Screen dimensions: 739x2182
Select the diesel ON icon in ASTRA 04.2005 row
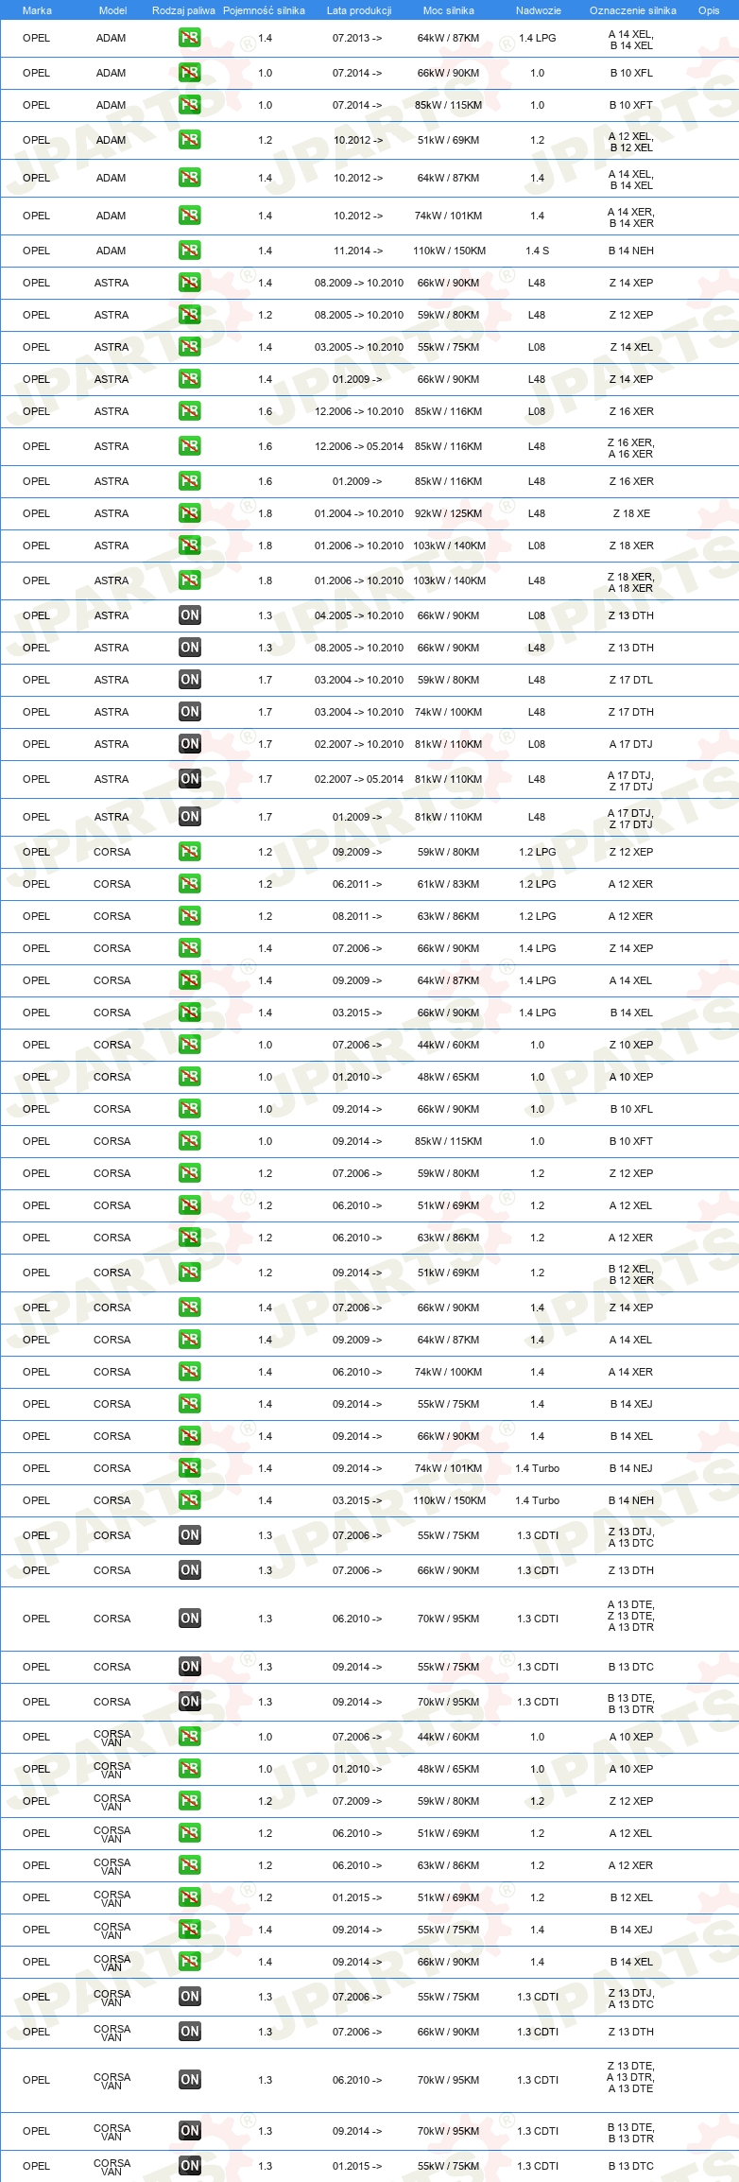pos(190,615)
